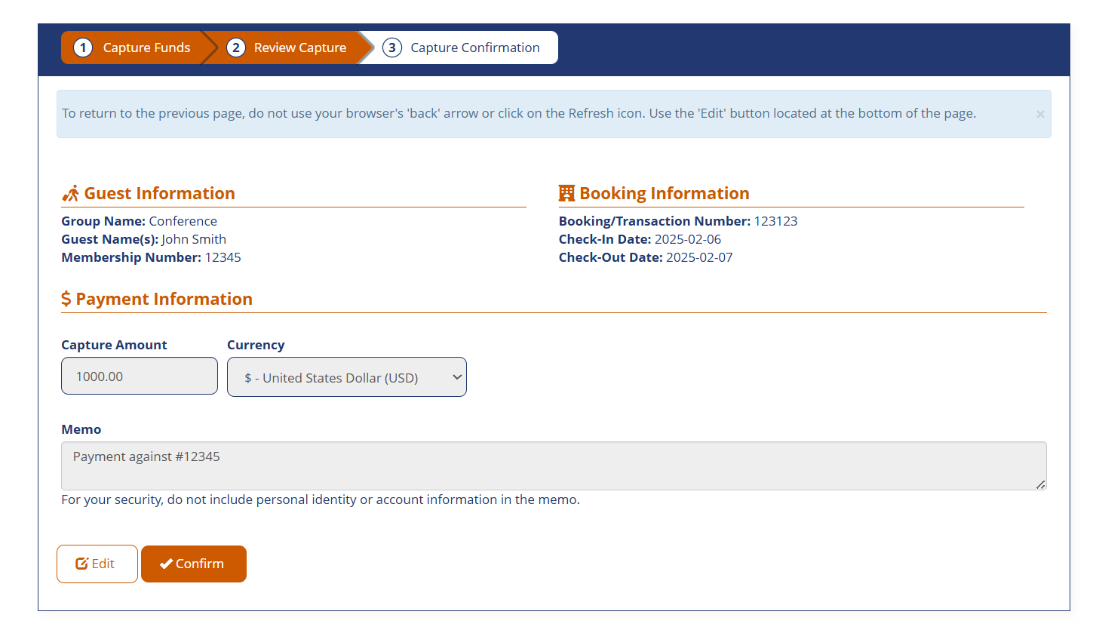Screen dimensions: 1096x630
Task: Click the circled number 2 step icon
Action: (236, 47)
